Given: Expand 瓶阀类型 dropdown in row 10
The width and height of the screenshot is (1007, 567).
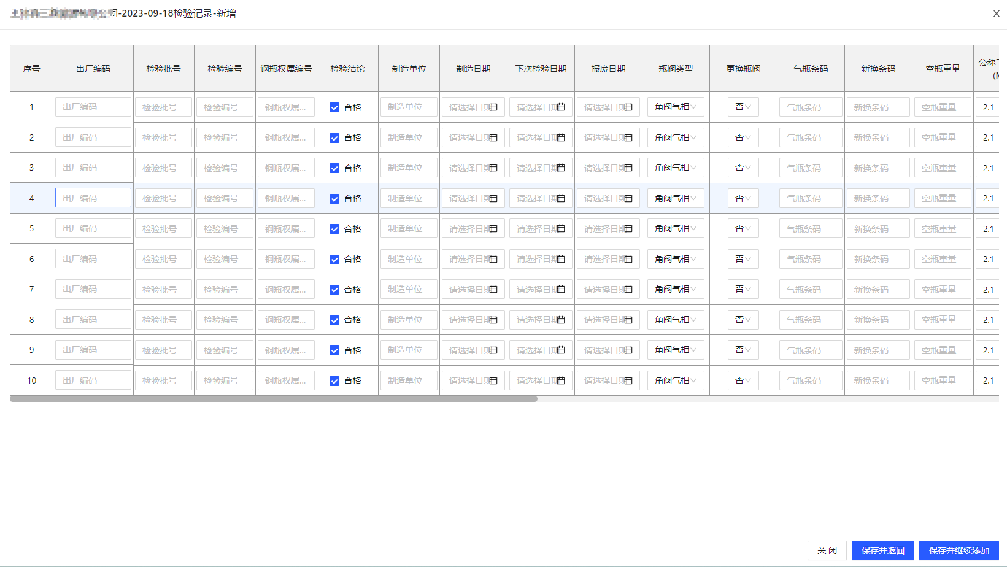Looking at the screenshot, I should click(676, 380).
